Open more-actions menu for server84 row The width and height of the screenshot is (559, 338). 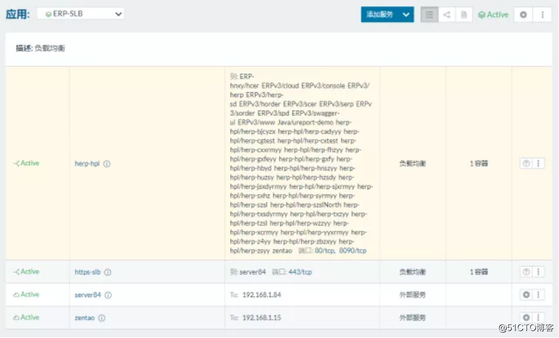[538, 294]
